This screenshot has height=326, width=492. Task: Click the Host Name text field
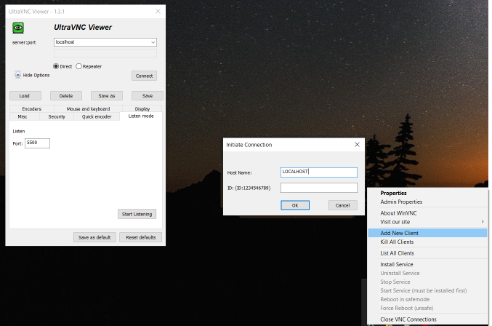coord(319,172)
